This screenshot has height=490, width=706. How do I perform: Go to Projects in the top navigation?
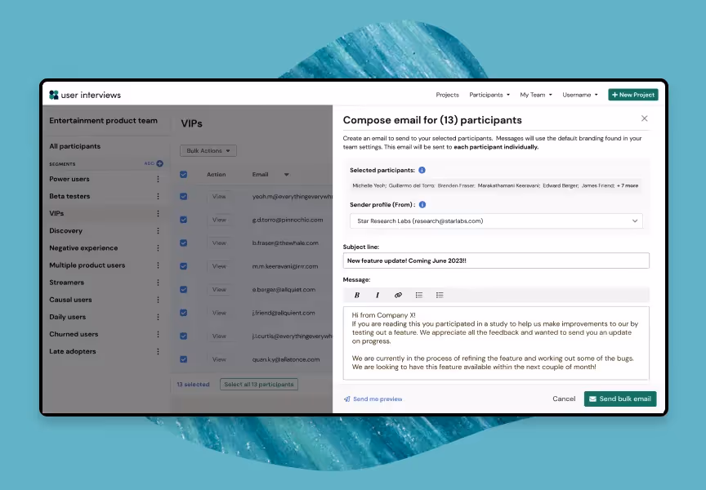(x=447, y=95)
